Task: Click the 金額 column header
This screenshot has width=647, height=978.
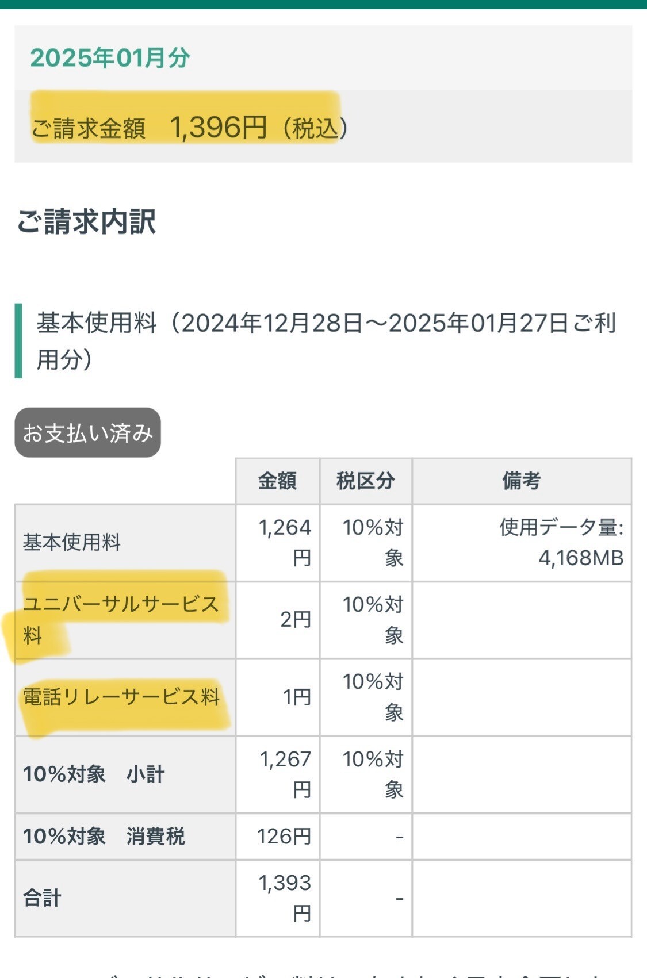Action: point(277,481)
